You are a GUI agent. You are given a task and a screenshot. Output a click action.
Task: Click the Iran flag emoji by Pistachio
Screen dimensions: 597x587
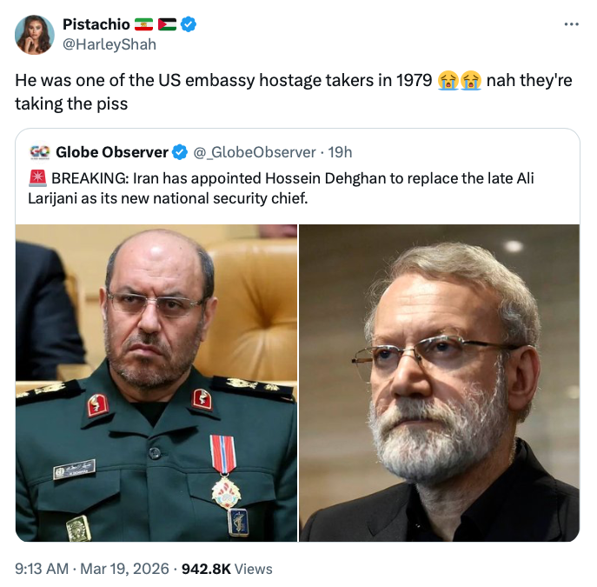(x=143, y=24)
